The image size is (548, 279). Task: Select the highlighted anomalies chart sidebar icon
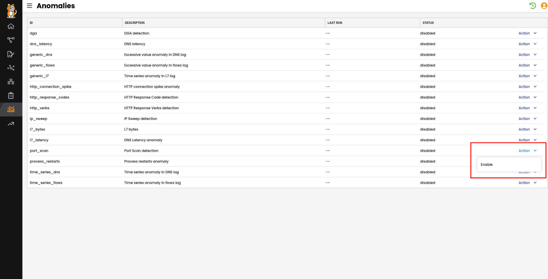pyautogui.click(x=11, y=109)
